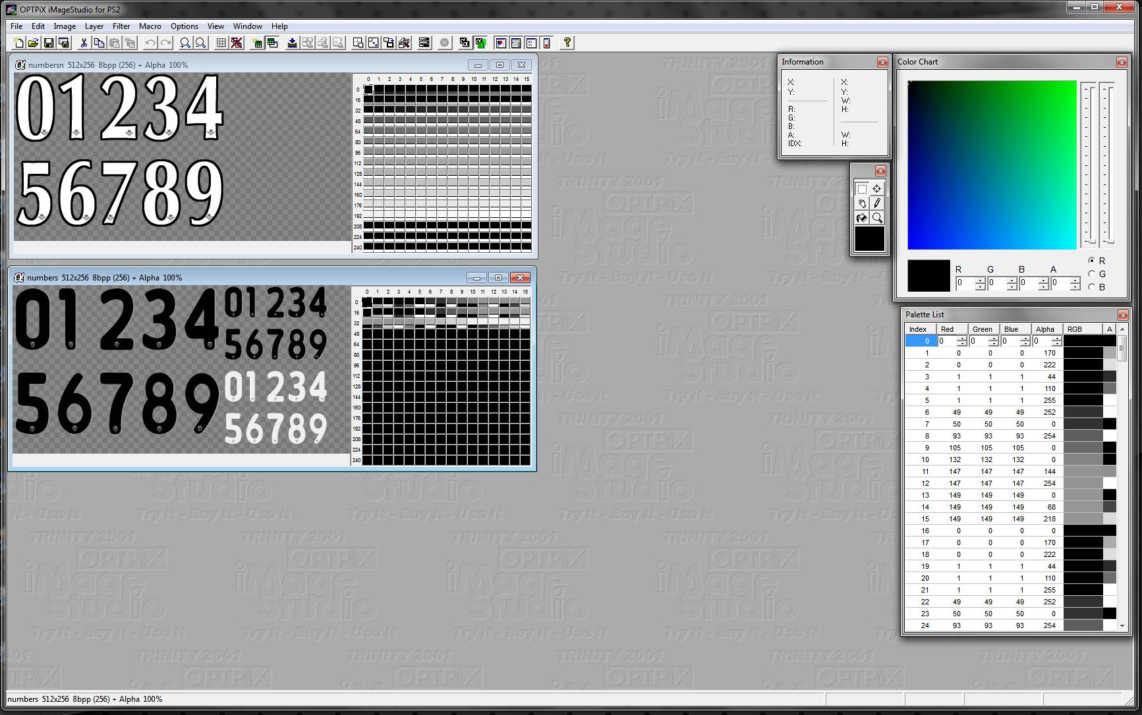Select palette index 12 row
The height and width of the screenshot is (715, 1142).
click(1010, 483)
